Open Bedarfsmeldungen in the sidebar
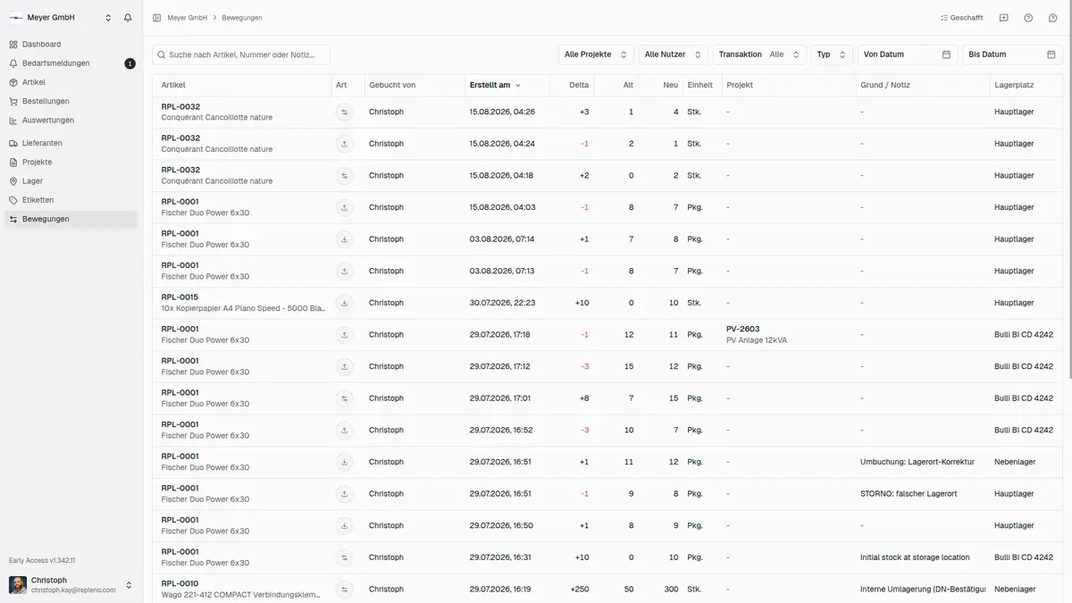Screen dimensions: 1072x603 (x=71, y=63)
